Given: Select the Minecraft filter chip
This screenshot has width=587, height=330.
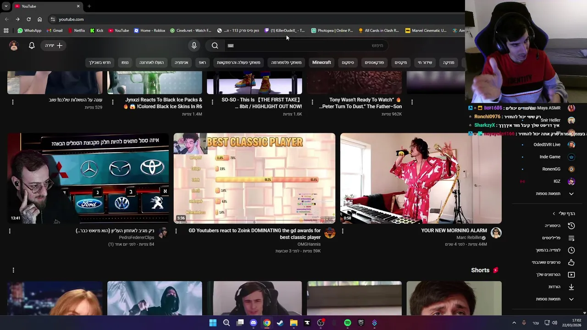Looking at the screenshot, I should tap(321, 62).
